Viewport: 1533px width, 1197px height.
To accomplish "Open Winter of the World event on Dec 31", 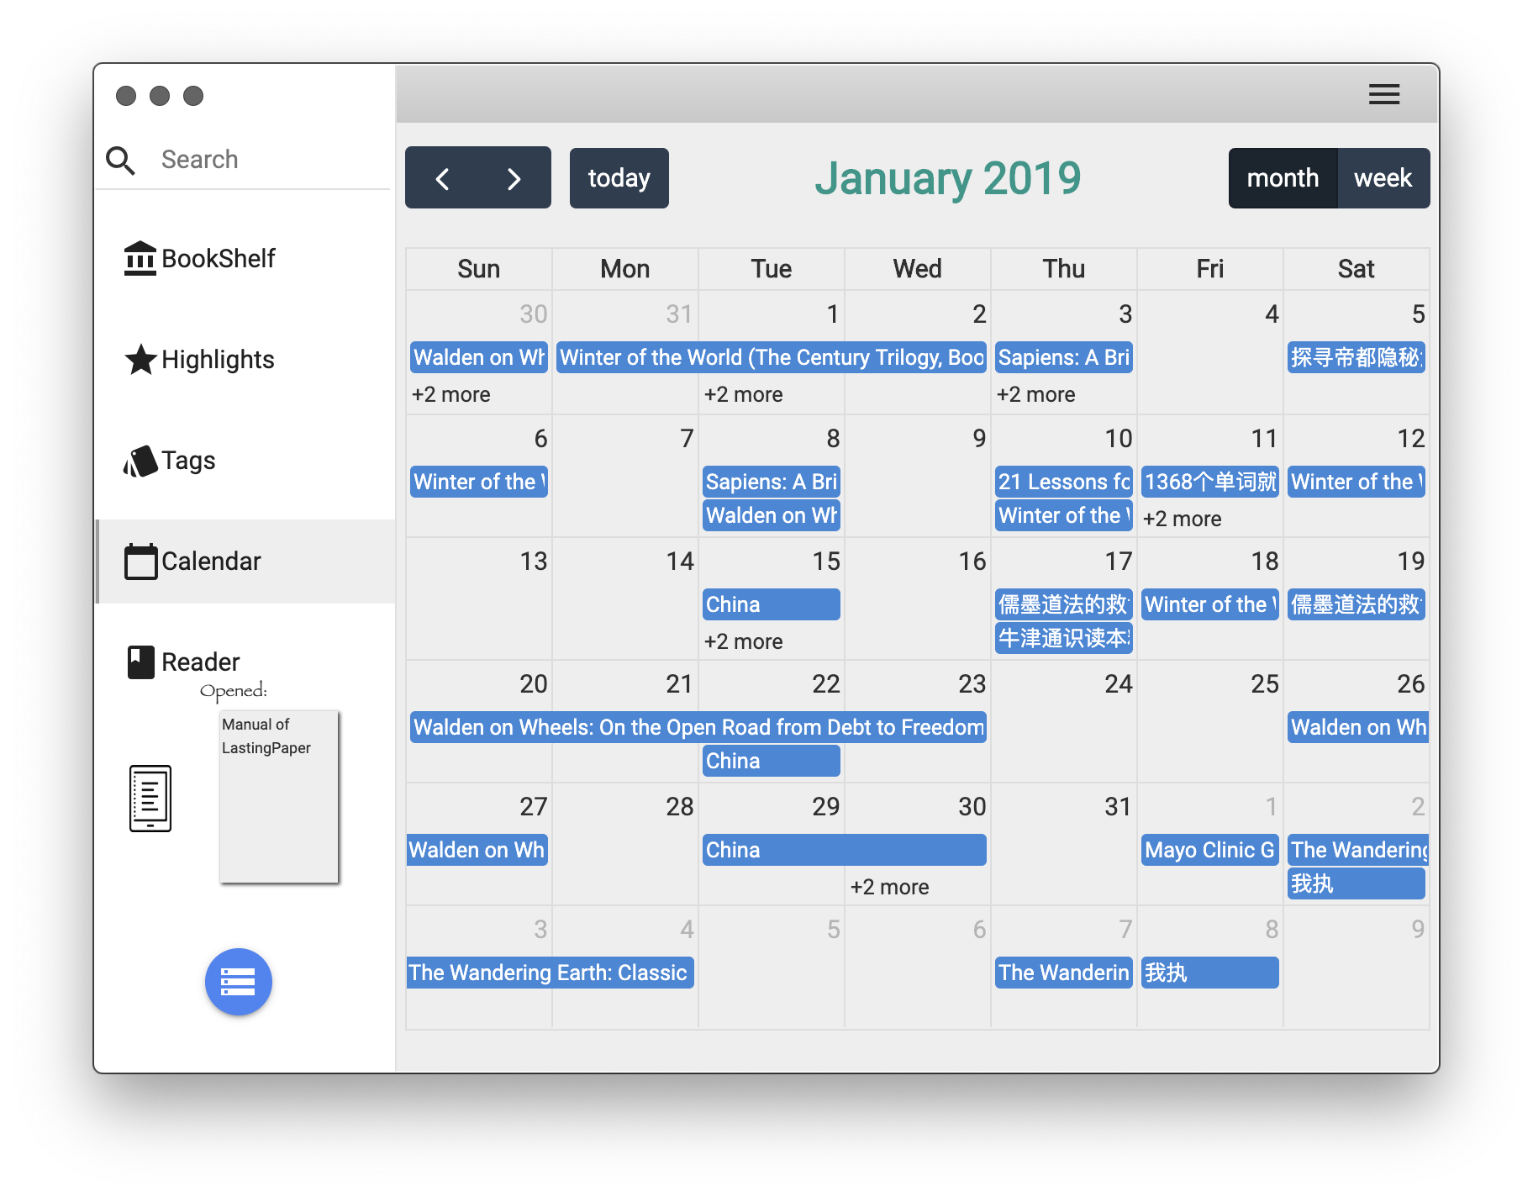I will [x=772, y=357].
